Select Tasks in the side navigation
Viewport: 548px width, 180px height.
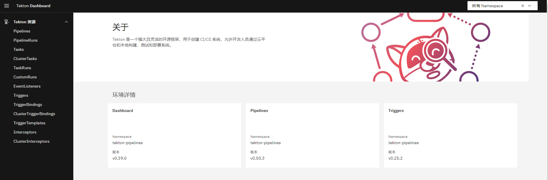[19, 49]
